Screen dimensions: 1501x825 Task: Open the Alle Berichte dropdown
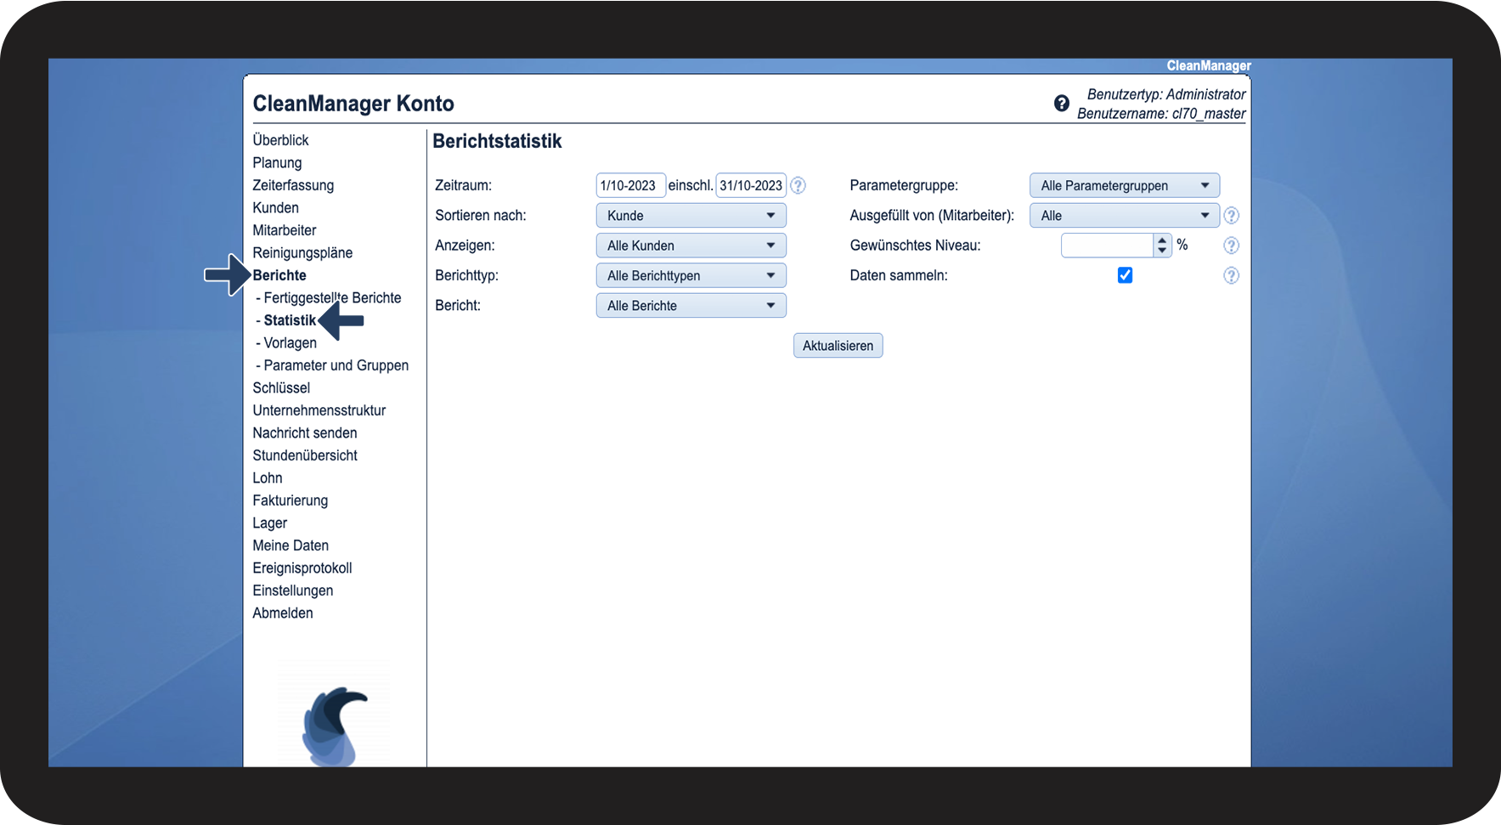691,306
